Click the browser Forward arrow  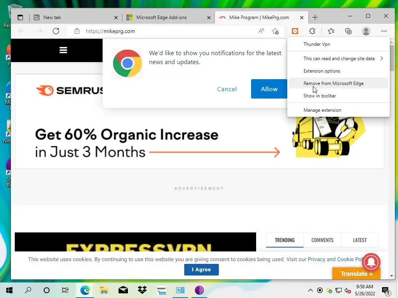coord(38,31)
